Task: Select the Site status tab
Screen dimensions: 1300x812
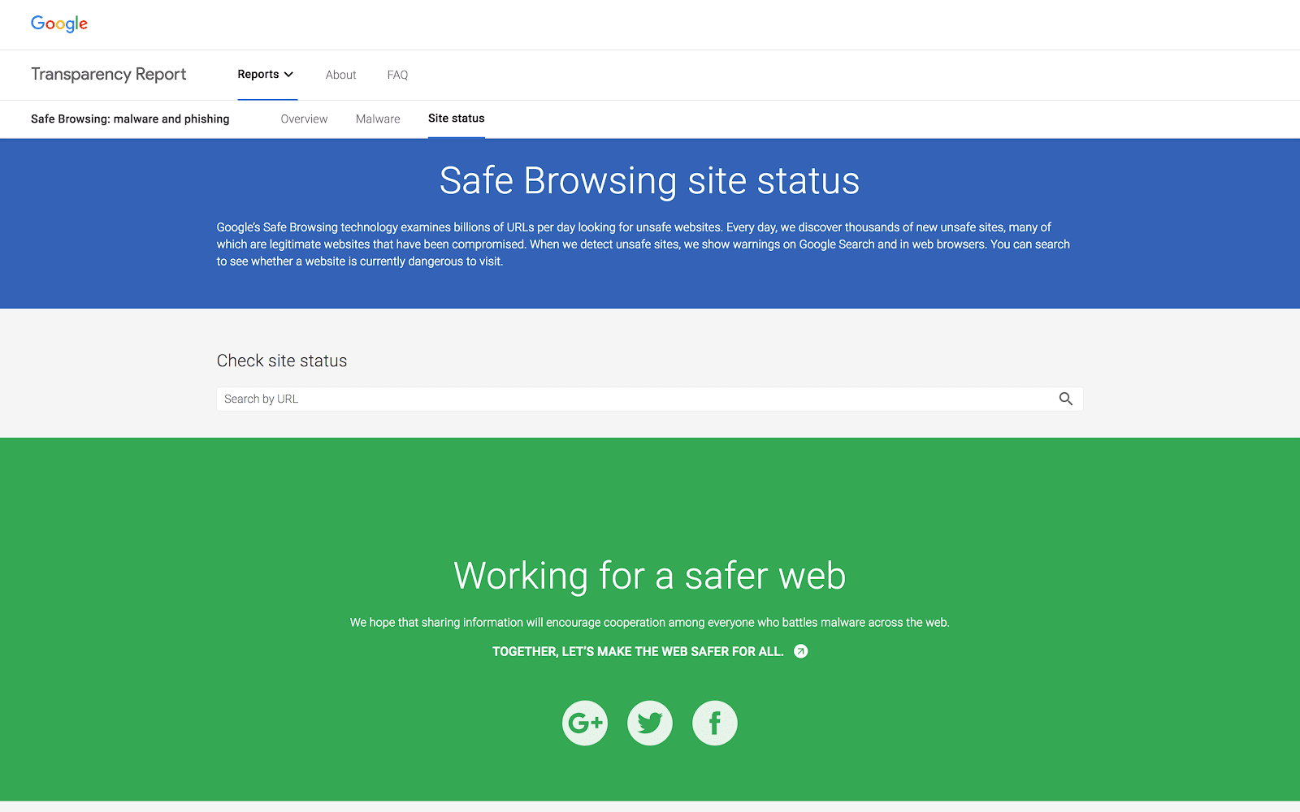Action: [x=456, y=119]
